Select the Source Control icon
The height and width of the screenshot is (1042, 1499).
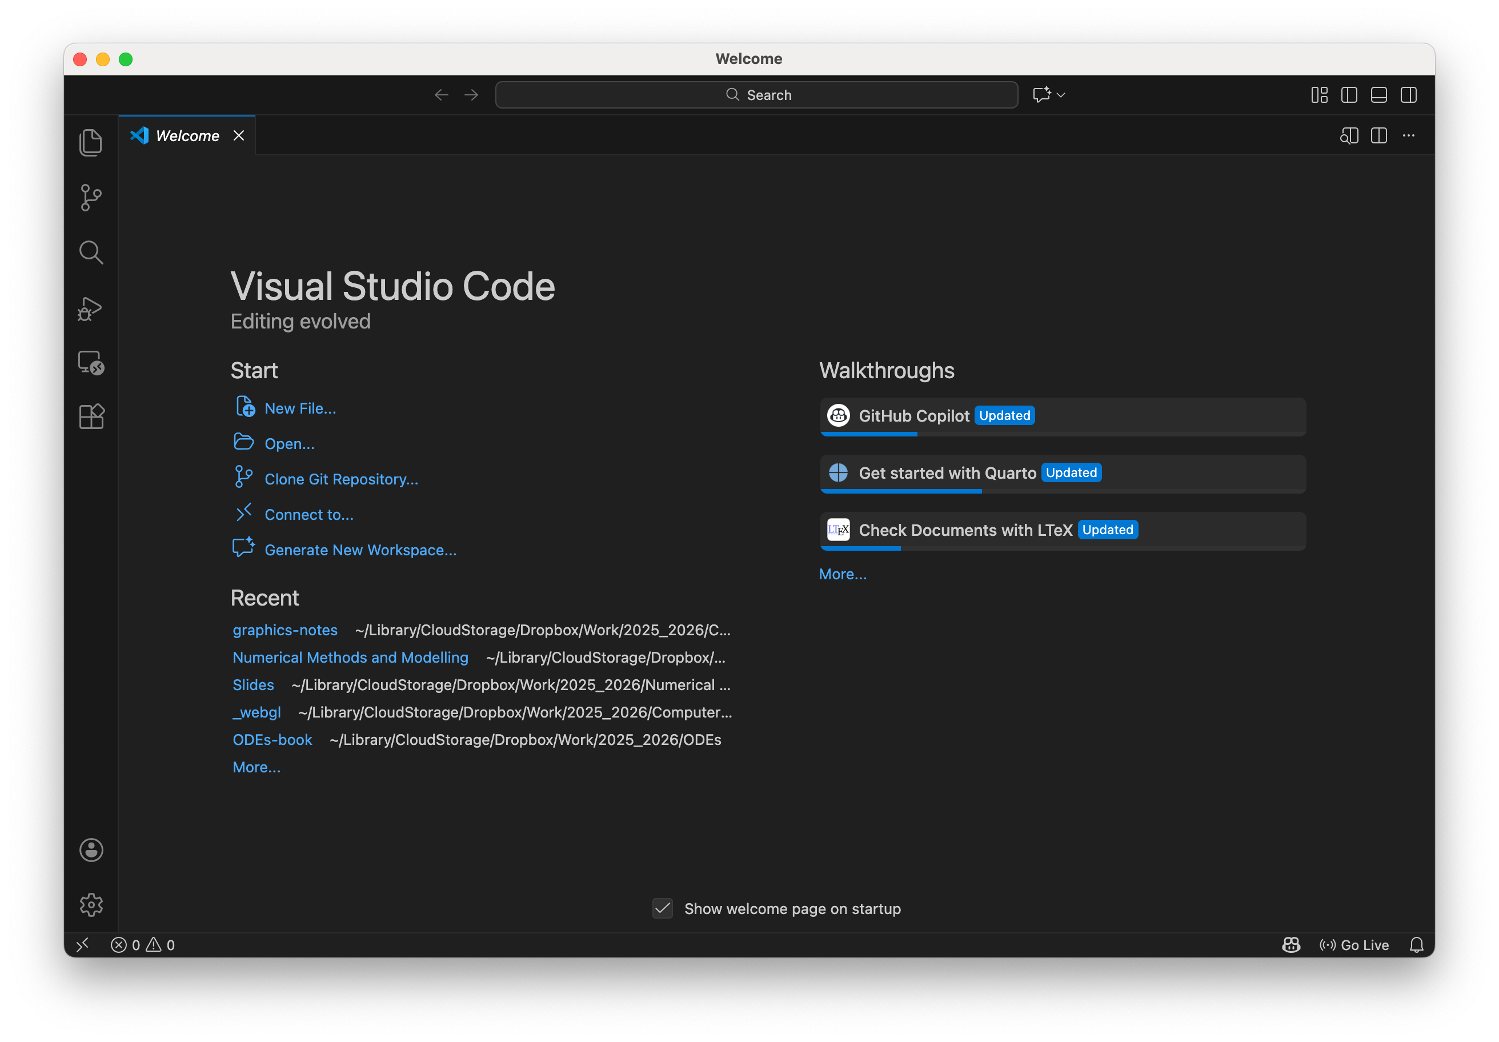click(91, 197)
